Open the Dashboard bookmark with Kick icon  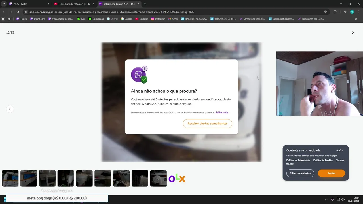96,19
